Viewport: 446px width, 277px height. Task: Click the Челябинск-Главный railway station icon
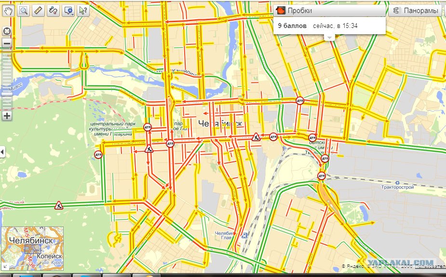[244, 235]
